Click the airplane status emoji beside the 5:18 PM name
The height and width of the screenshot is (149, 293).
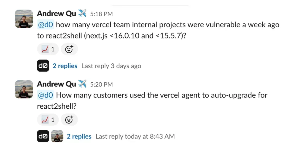click(x=82, y=13)
